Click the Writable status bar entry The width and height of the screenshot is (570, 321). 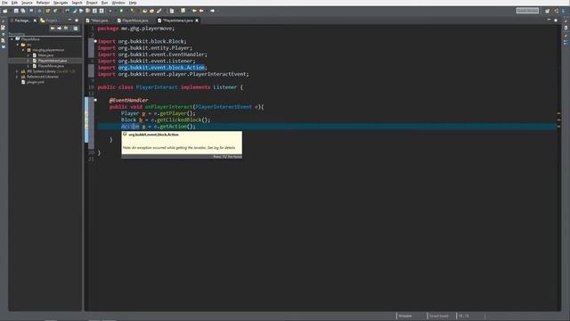pos(405,316)
